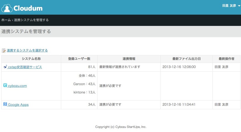
Task: Click the cybozu.com icon
Action: 5,85
